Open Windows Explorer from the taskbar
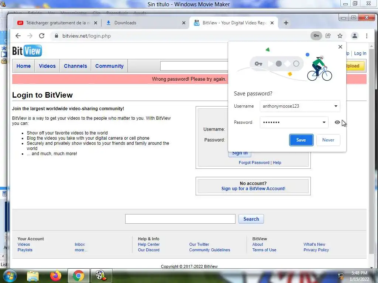 pyautogui.click(x=33, y=276)
